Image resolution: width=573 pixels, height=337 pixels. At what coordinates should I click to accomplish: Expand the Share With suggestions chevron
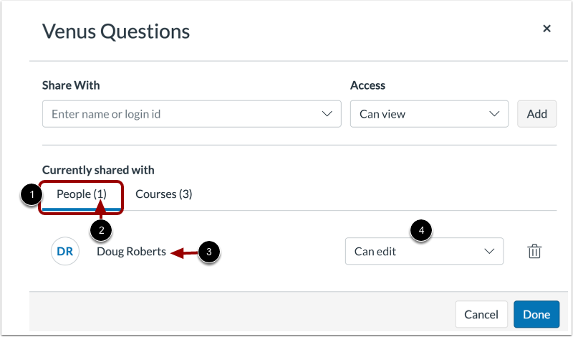click(327, 114)
